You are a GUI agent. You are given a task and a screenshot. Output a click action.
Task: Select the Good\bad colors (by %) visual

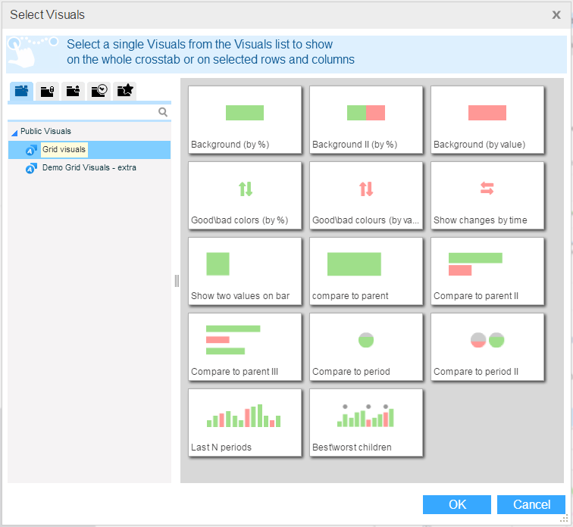tap(245, 195)
